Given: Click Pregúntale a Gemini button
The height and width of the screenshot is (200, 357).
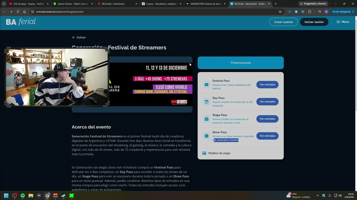Looking at the screenshot, I should [313, 4].
